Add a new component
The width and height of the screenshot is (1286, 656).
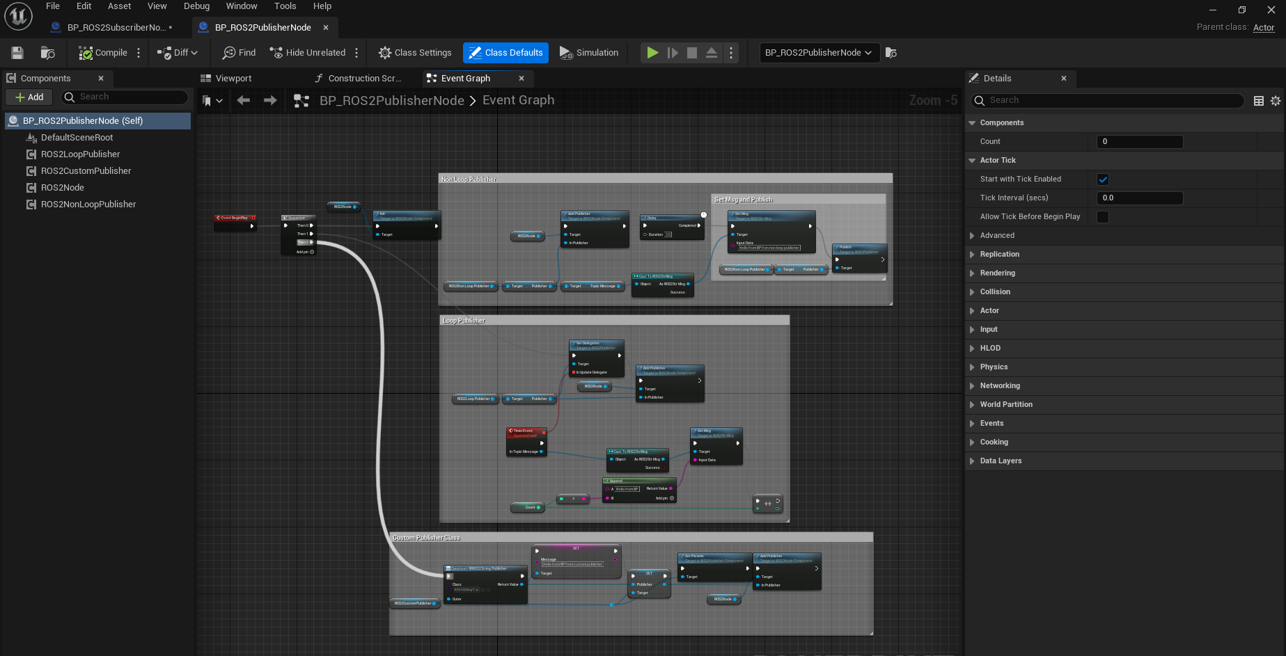[x=29, y=97]
